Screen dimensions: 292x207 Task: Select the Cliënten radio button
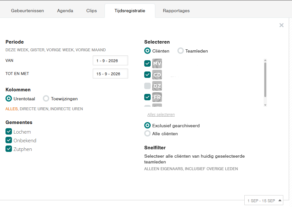147,51
